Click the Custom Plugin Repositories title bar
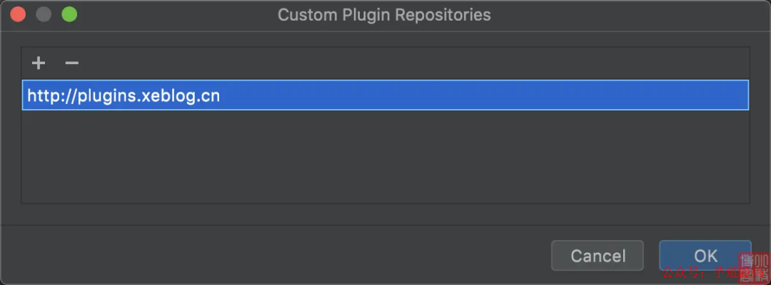Screen dimensions: 771x285 pos(384,14)
